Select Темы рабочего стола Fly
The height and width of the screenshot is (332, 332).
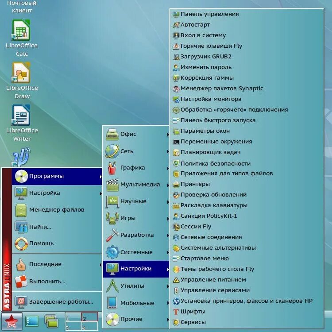[x=247, y=269]
